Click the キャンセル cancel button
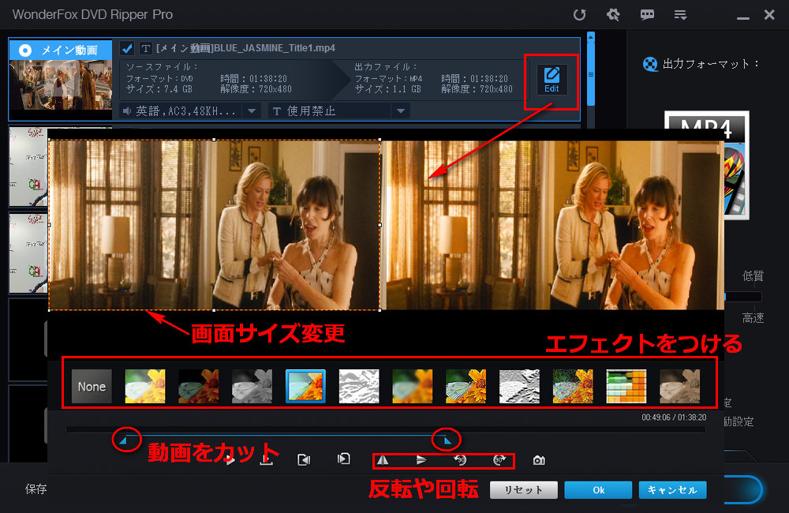 pyautogui.click(x=672, y=490)
